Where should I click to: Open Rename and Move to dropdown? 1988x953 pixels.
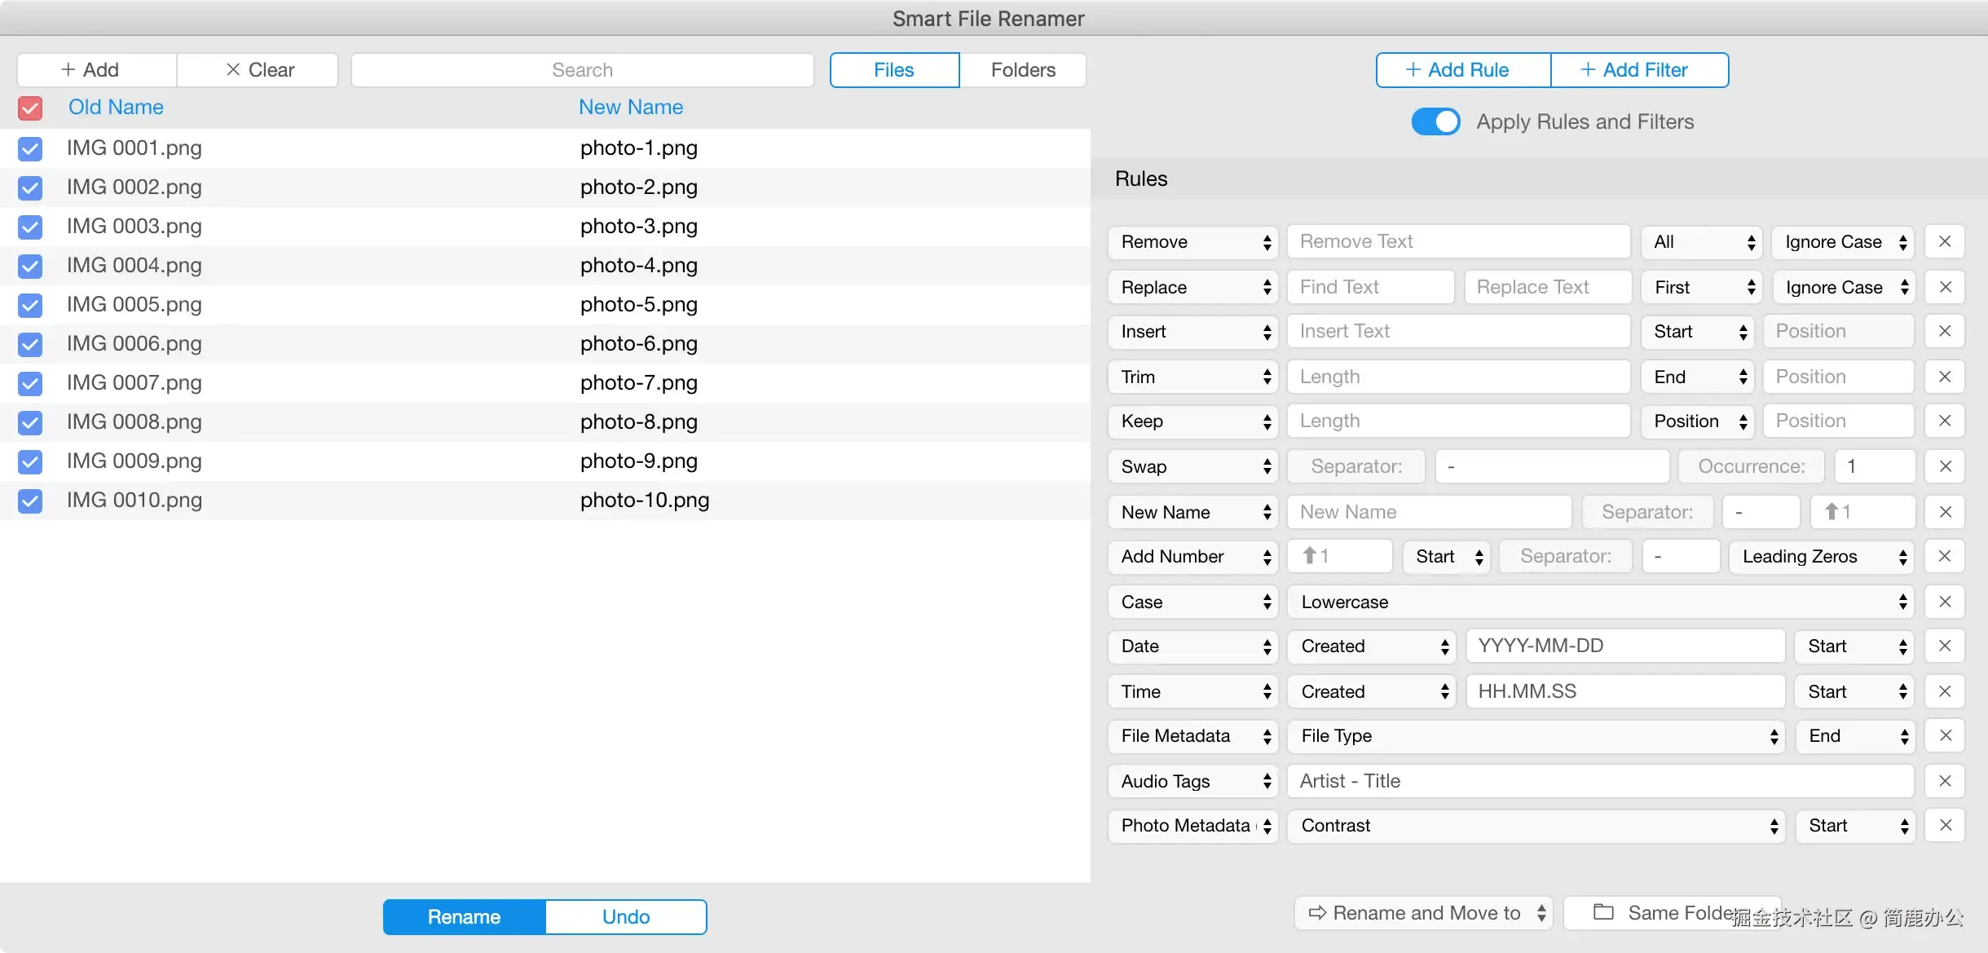pyautogui.click(x=1424, y=913)
